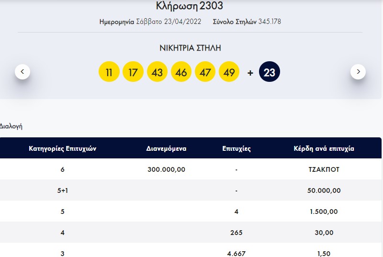
Task: Click the yellow ball number 43
Action: pos(157,72)
